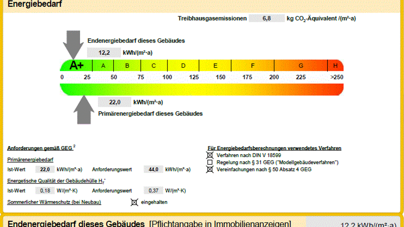The height and width of the screenshot is (227, 404).
Task: Select efficiency class B on the scale
Action: point(127,66)
